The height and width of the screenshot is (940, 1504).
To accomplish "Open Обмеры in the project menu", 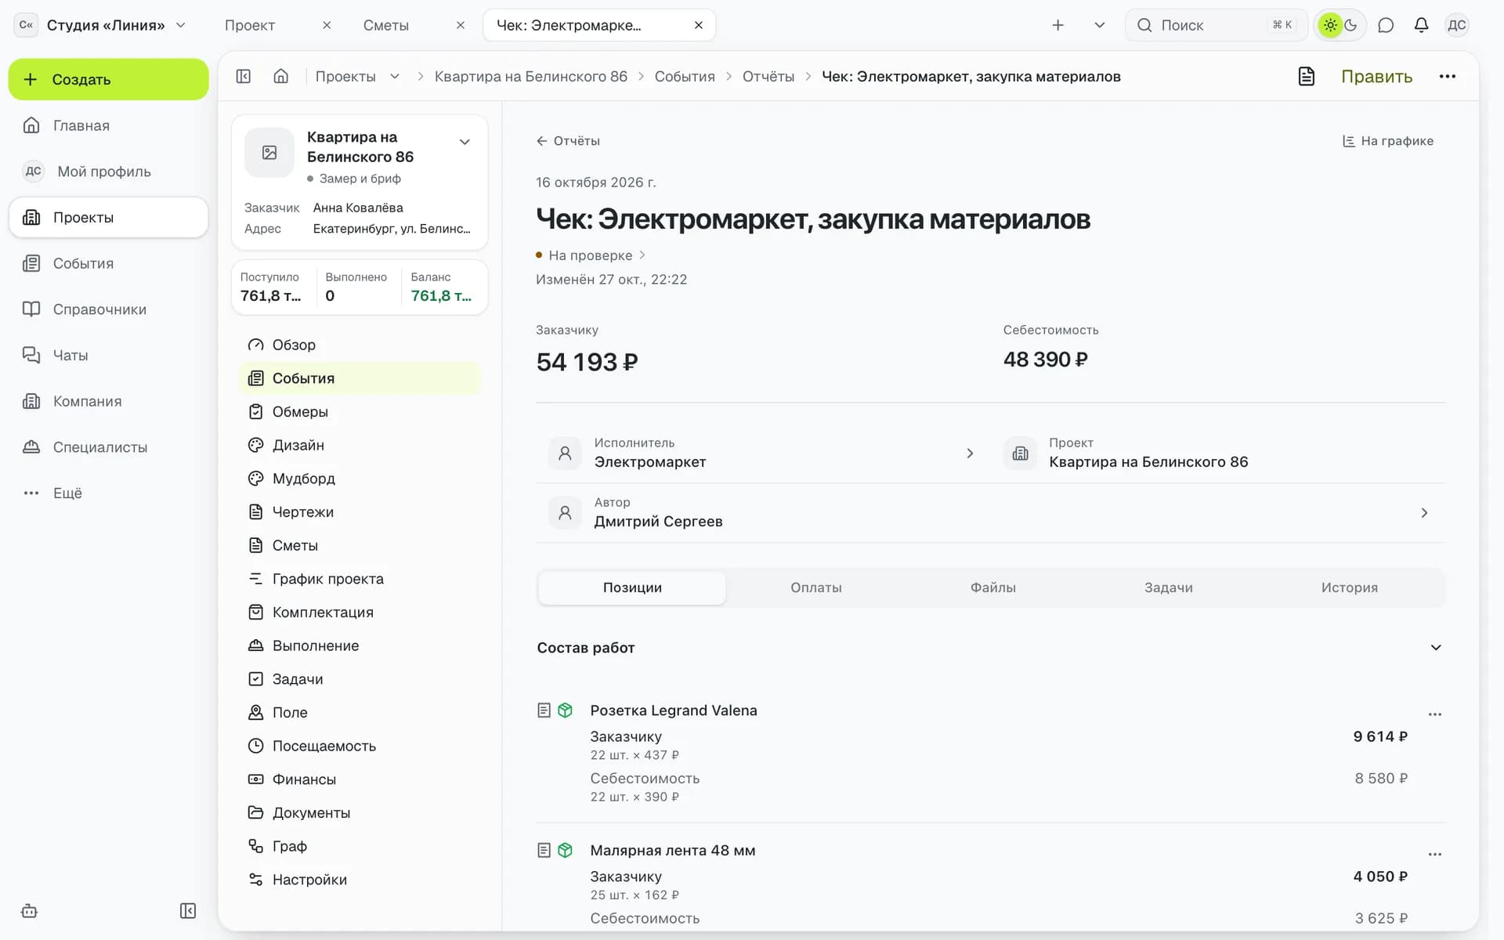I will (x=360, y=411).
